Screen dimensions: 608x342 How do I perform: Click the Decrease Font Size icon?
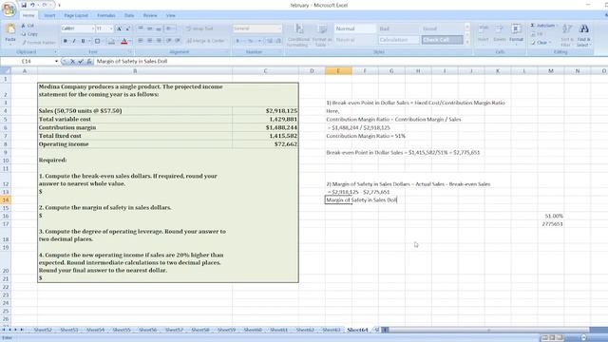[127, 28]
